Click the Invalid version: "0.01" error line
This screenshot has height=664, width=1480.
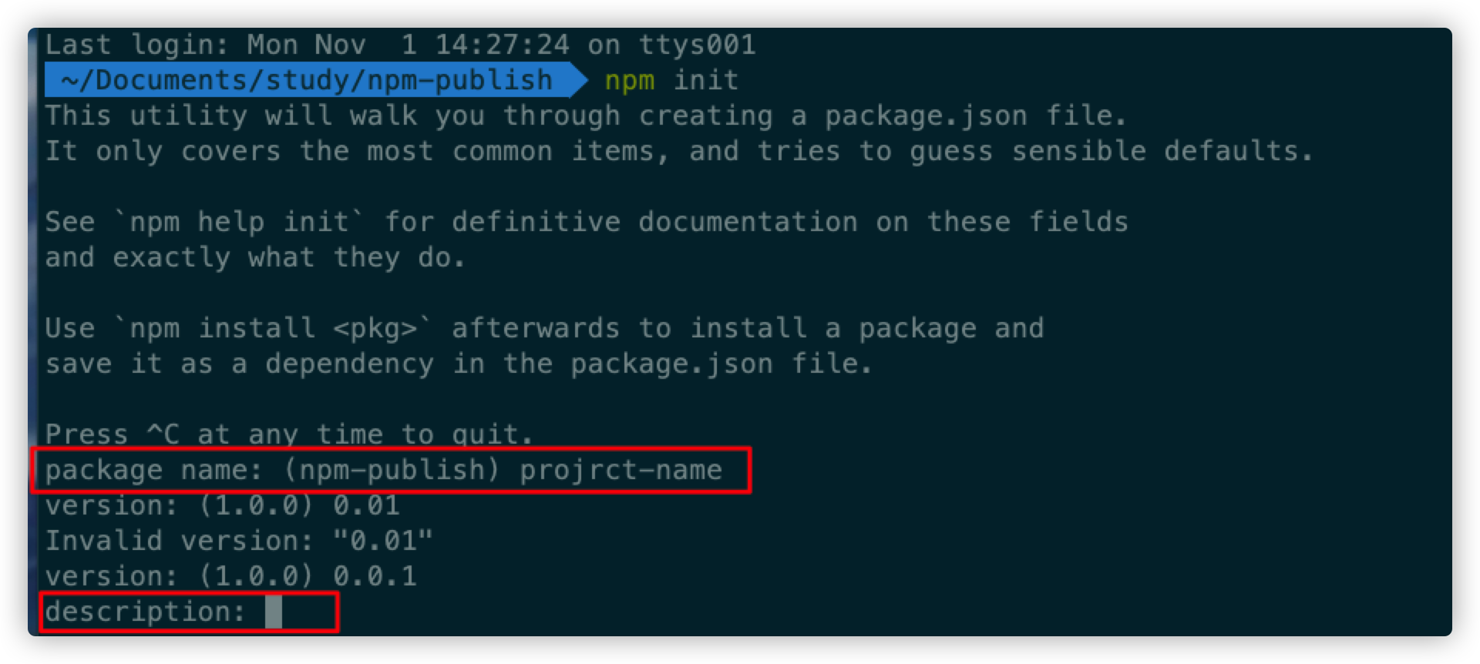pyautogui.click(x=239, y=541)
